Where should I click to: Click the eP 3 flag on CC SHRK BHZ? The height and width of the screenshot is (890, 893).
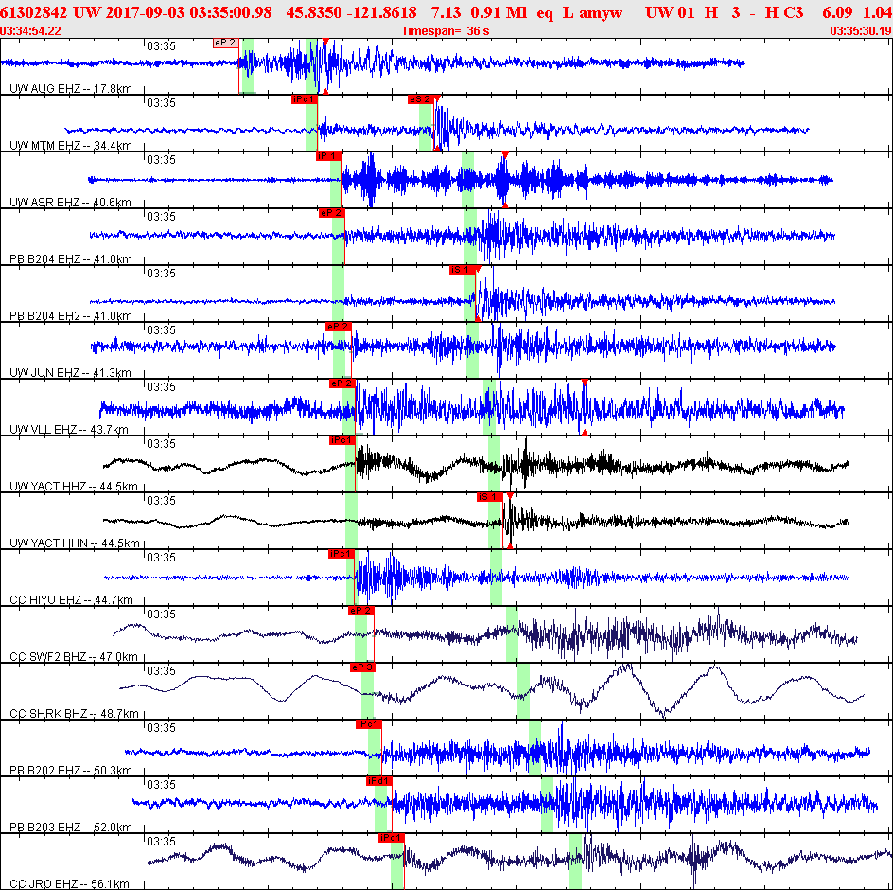[363, 667]
